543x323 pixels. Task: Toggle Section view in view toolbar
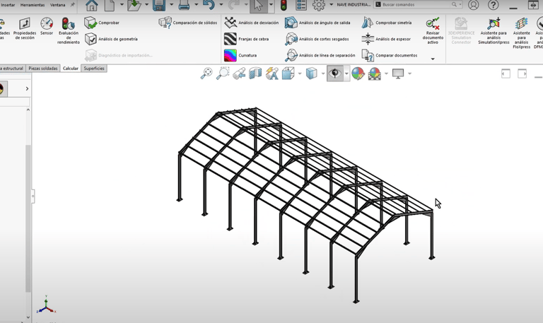(255, 74)
